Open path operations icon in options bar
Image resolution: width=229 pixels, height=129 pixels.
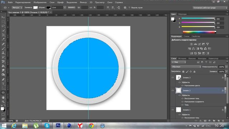click(x=108, y=8)
